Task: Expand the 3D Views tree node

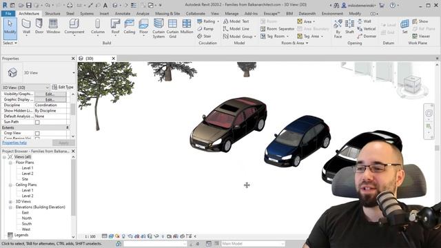Action: tap(10, 202)
